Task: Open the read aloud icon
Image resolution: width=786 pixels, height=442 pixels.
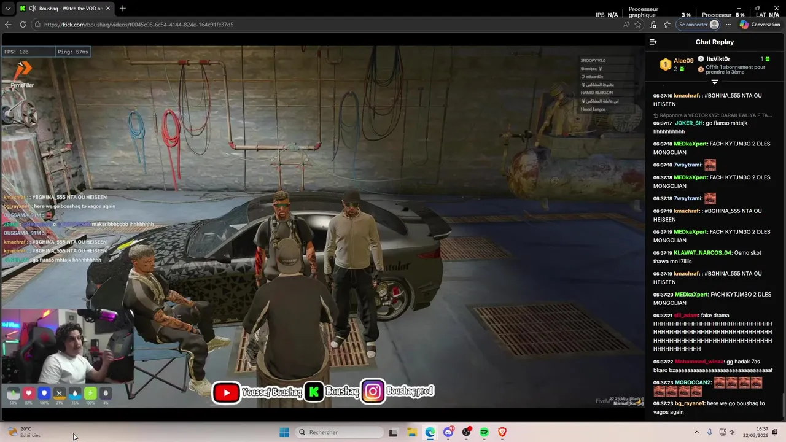Action: (626, 25)
